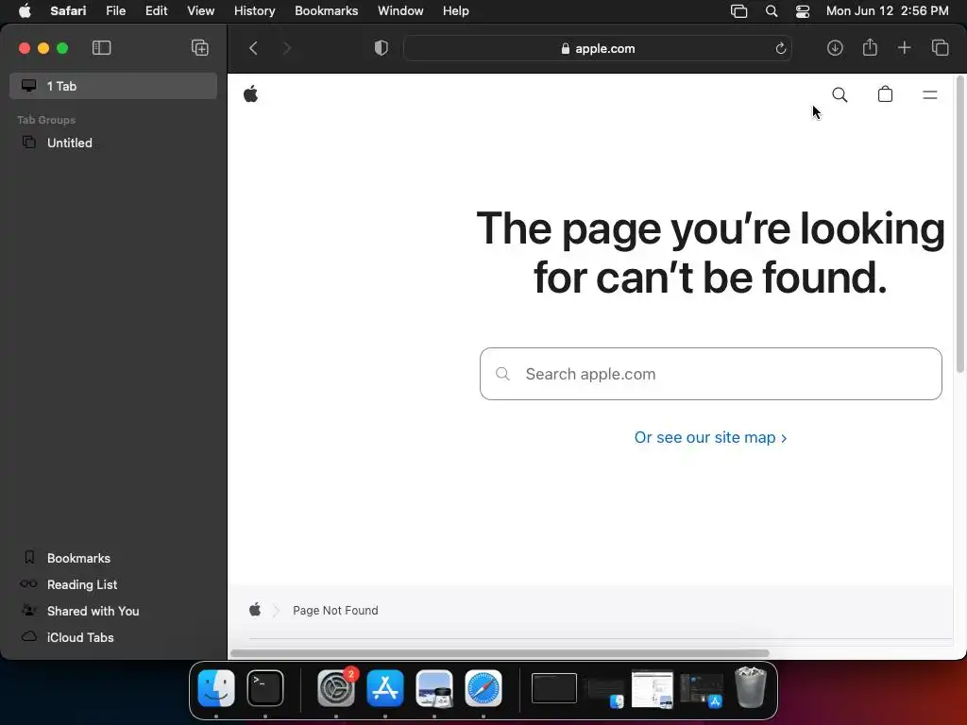
Task: Open the Safari menu
Action: pos(68,10)
